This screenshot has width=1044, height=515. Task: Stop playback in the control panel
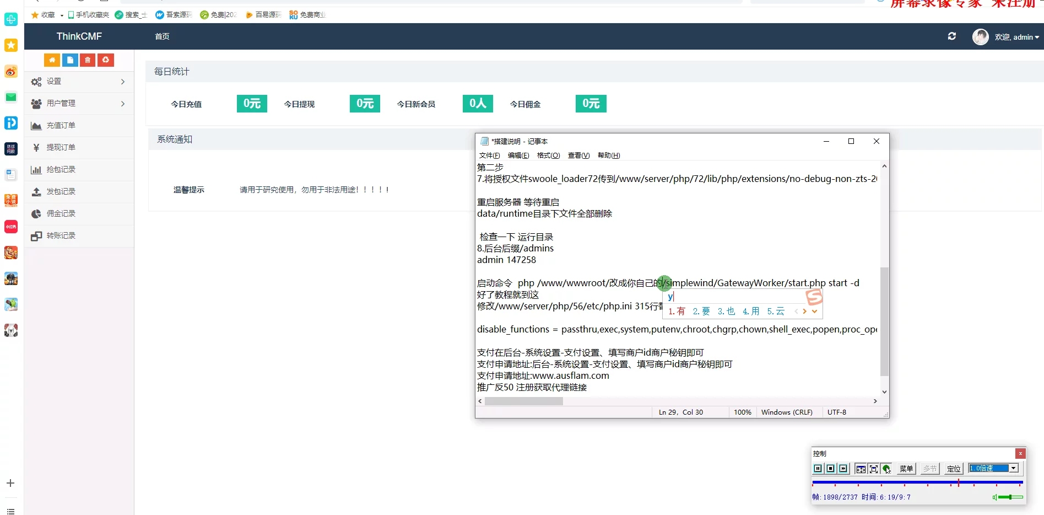tap(831, 469)
